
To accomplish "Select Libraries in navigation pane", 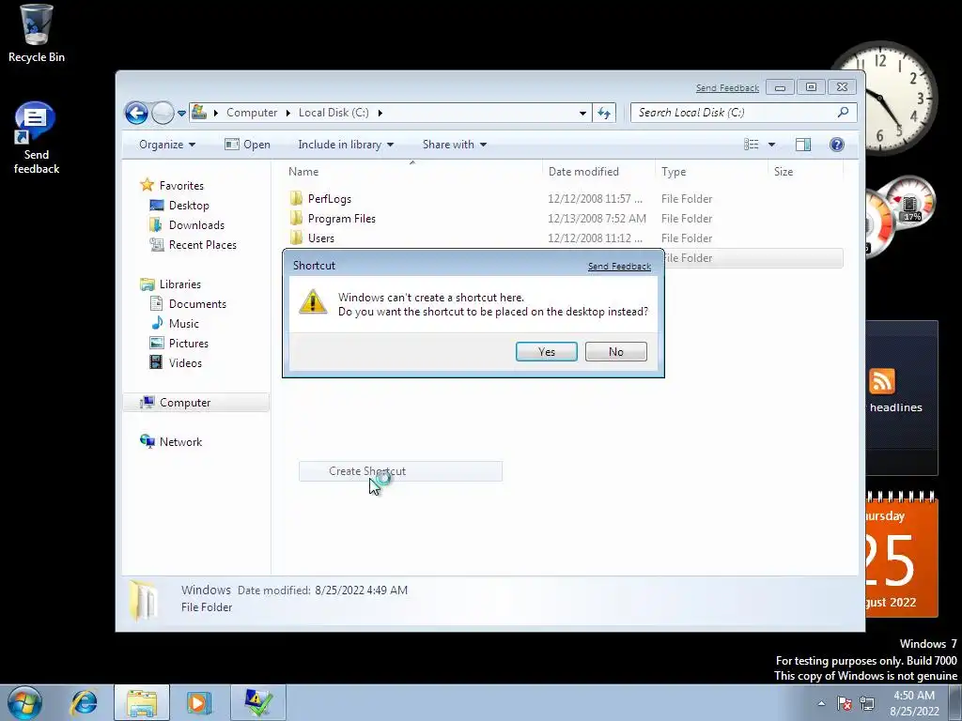I will pos(180,284).
